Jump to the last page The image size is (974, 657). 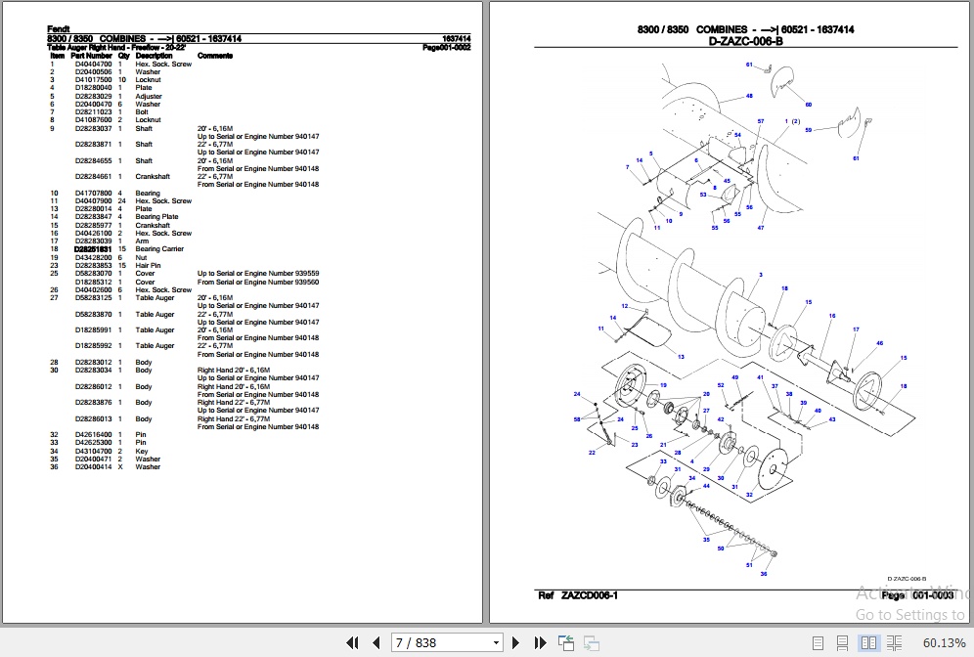540,642
